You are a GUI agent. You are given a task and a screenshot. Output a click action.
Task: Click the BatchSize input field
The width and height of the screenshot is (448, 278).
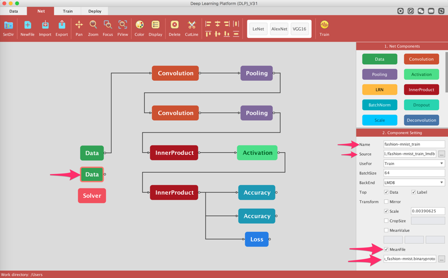[414, 173]
